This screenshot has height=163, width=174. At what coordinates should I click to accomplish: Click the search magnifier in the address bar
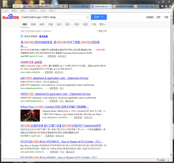click(x=58, y=6)
